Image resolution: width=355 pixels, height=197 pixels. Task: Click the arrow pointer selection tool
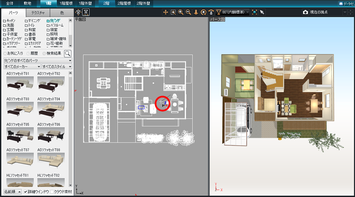point(262,12)
